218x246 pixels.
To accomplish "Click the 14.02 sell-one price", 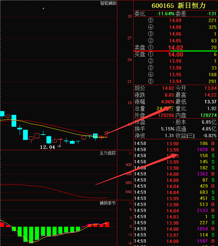I will (175, 47).
